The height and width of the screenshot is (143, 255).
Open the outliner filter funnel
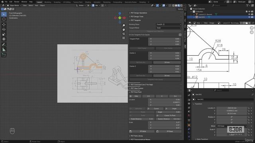point(247,5)
